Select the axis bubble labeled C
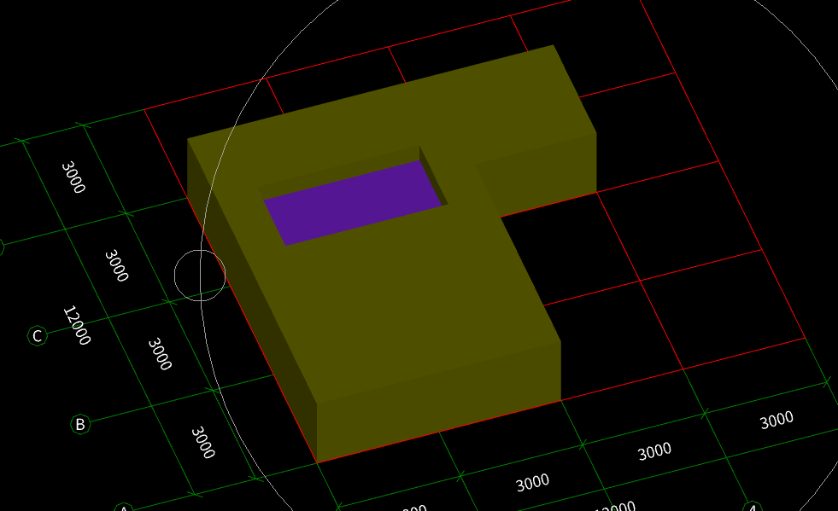 pos(38,336)
